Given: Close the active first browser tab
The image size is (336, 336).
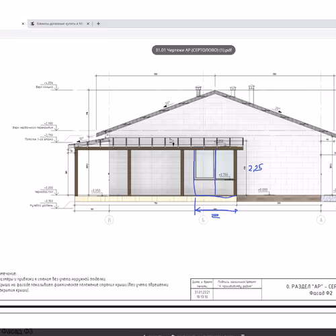Looking at the screenshot, I should pyautogui.click(x=23, y=24).
